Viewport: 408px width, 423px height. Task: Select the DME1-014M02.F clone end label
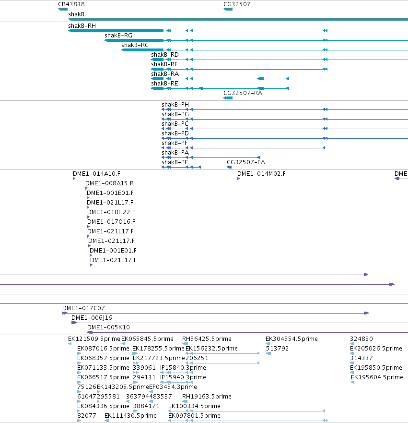point(261,174)
